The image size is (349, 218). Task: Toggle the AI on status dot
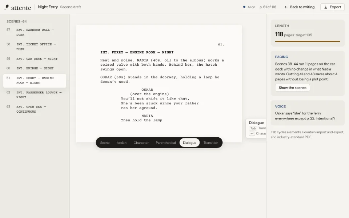point(244,7)
